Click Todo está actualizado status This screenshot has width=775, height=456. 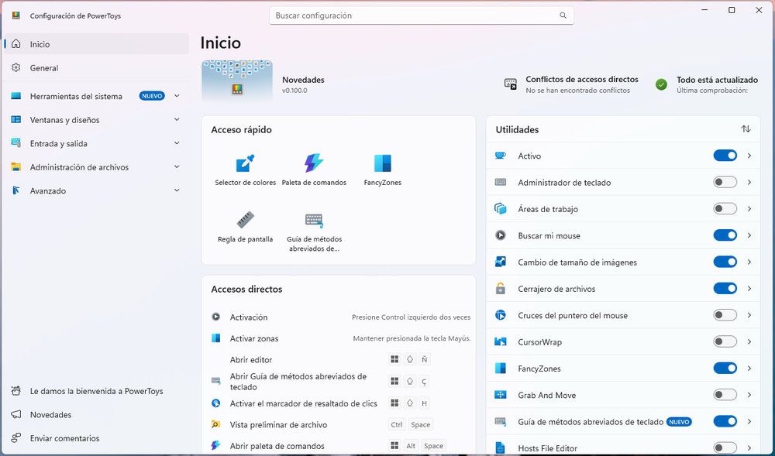(717, 80)
